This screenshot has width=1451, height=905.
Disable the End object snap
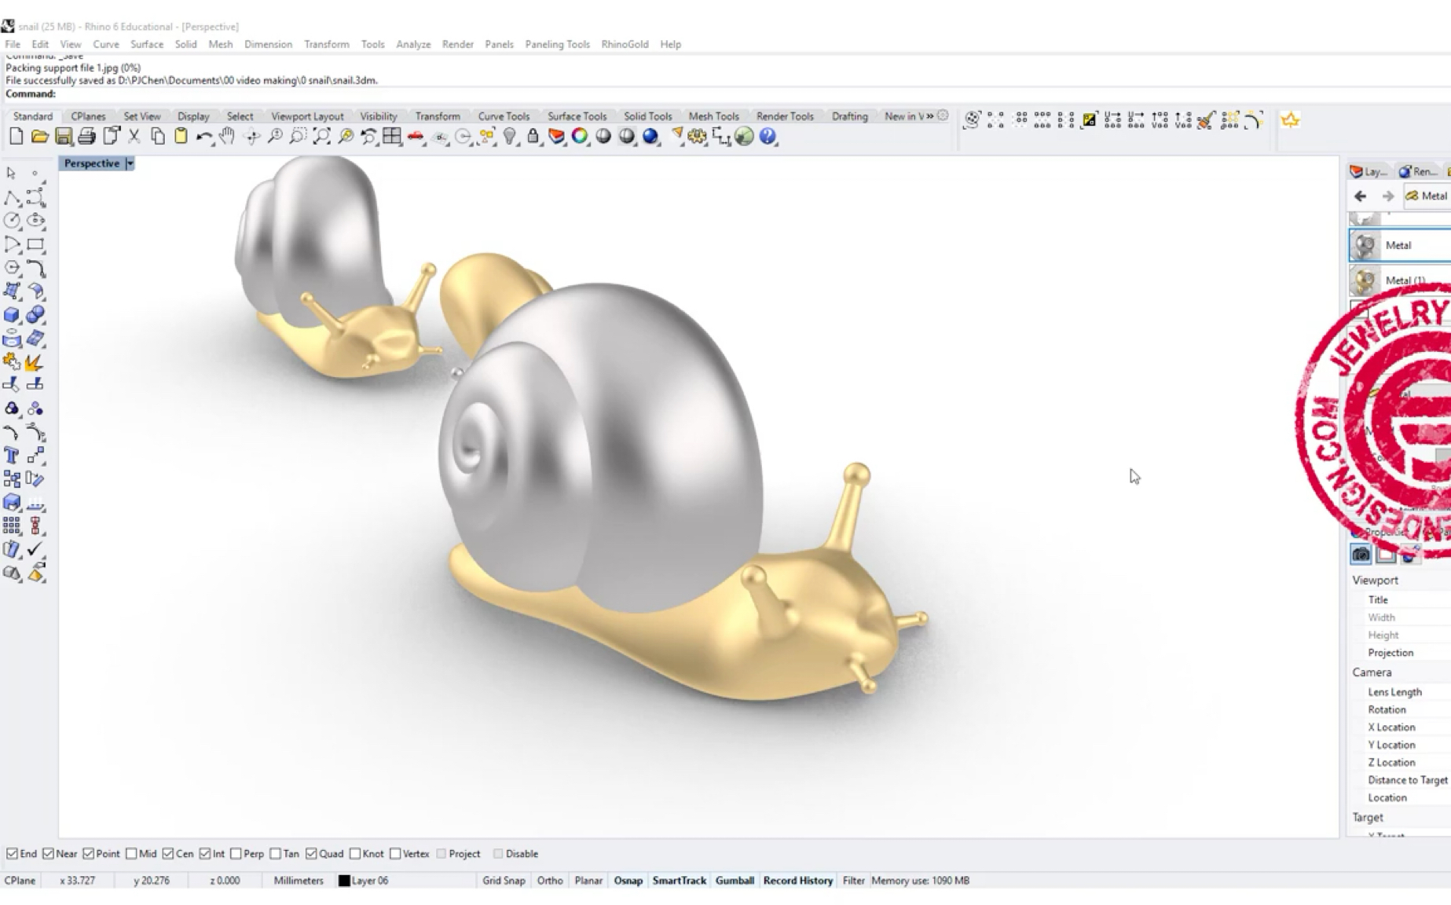[x=12, y=853]
